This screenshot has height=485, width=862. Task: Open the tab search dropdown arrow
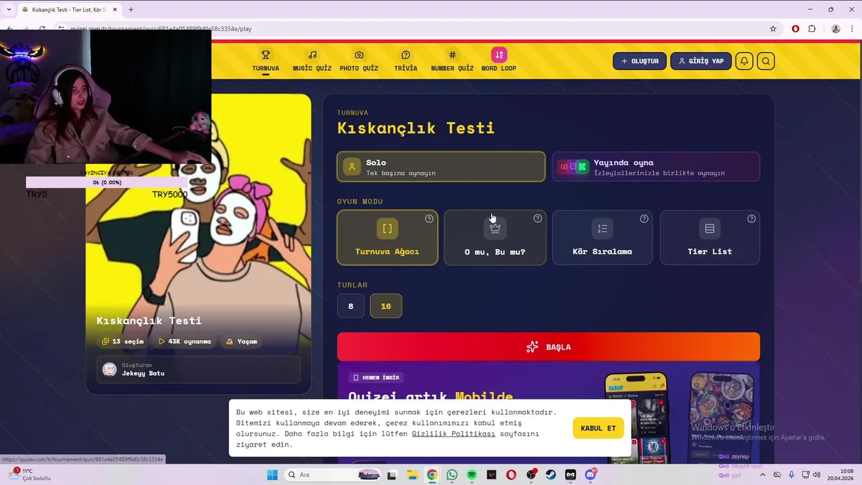tap(8, 9)
